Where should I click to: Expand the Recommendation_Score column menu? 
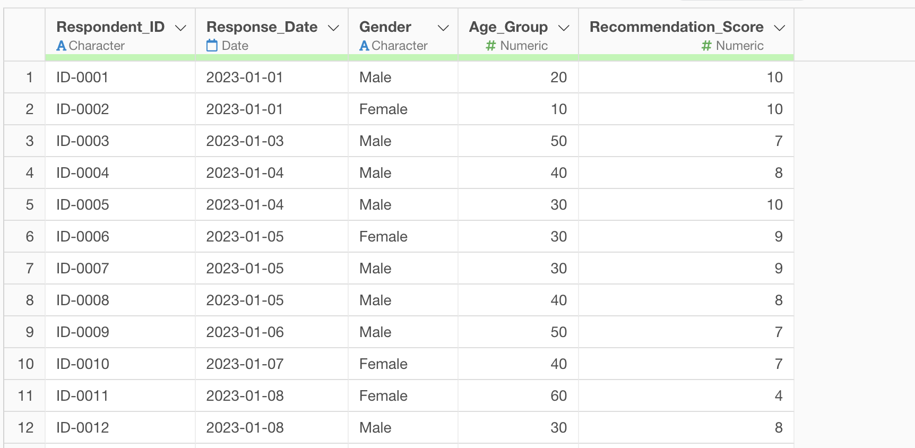pos(779,28)
